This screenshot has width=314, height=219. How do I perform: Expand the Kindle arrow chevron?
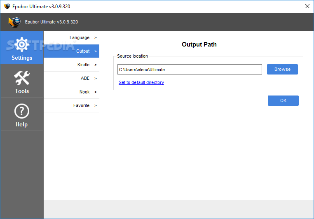pyautogui.click(x=96, y=65)
